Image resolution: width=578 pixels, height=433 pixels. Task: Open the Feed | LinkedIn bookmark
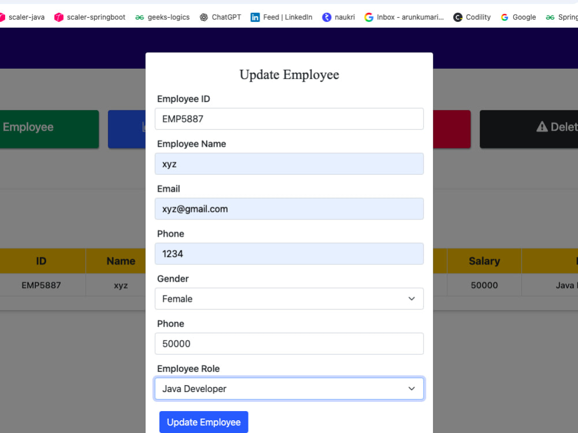tap(281, 17)
